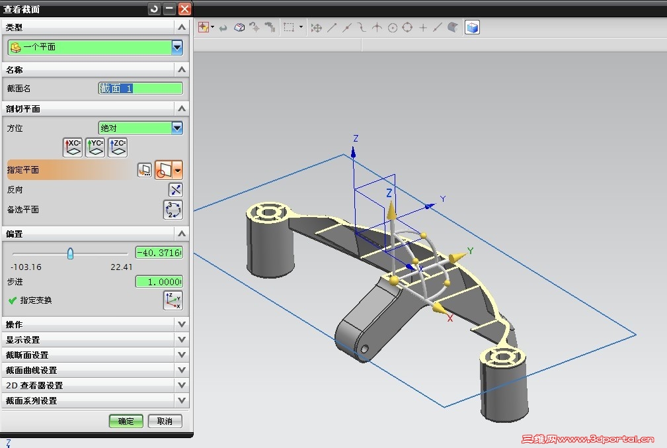Click the 截面名 name field
This screenshot has height=448, width=667.
tap(141, 88)
